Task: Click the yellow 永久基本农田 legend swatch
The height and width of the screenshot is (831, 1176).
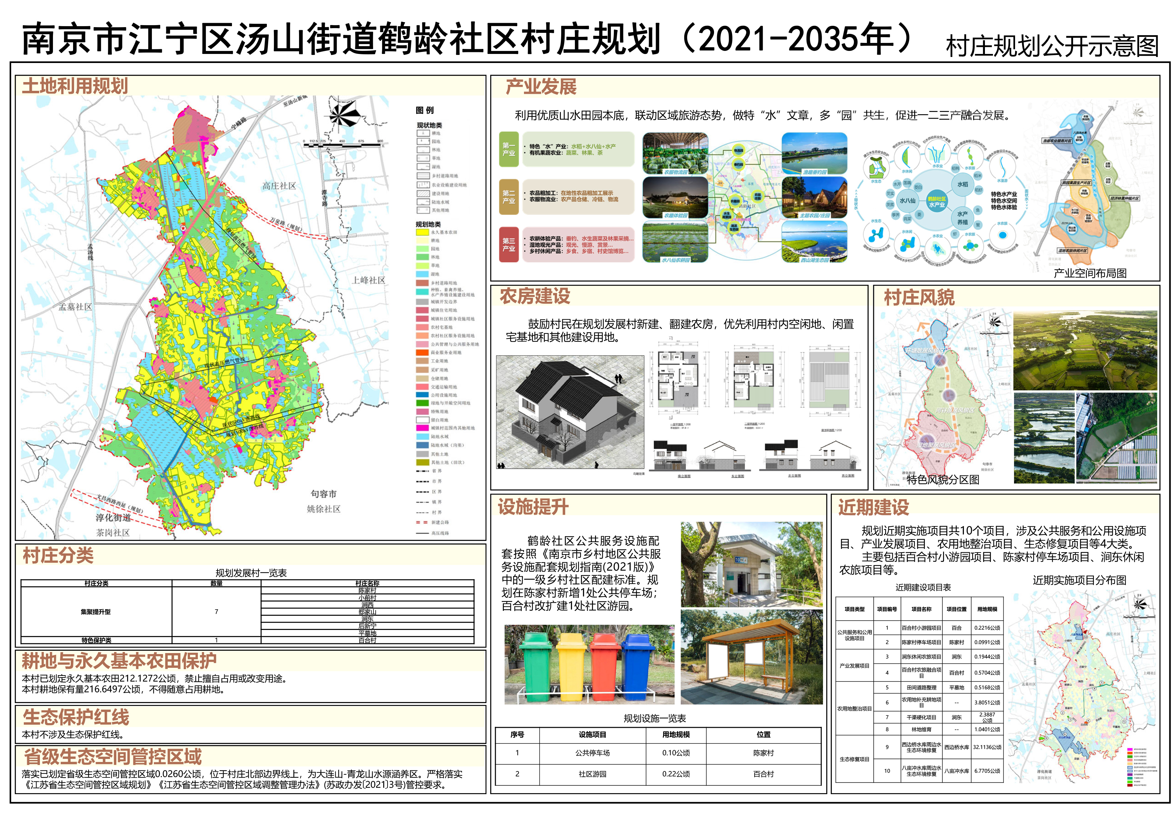Action: (x=422, y=233)
